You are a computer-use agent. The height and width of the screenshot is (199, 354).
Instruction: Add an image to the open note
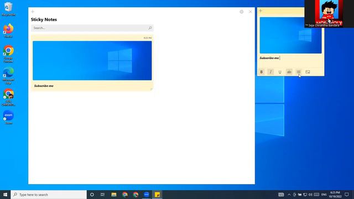308,72
